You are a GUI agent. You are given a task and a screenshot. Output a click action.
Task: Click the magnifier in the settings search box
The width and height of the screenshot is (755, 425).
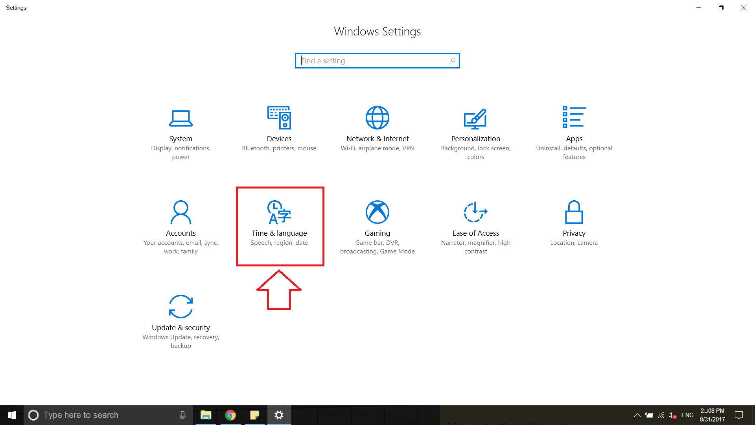452,61
